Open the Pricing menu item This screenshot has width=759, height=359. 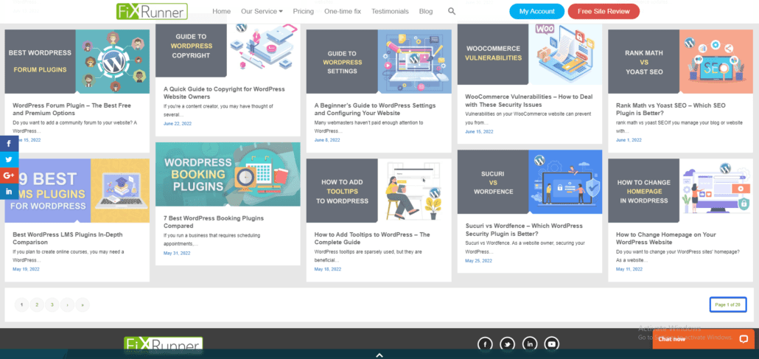coord(304,11)
